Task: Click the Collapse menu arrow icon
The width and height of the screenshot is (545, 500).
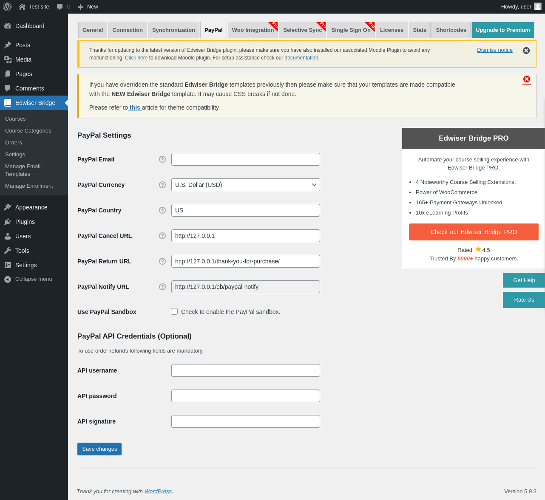Action: (x=8, y=279)
